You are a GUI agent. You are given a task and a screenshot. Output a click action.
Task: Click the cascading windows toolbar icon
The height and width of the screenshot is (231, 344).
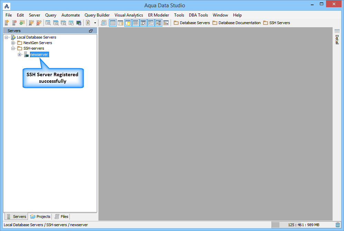click(x=71, y=23)
